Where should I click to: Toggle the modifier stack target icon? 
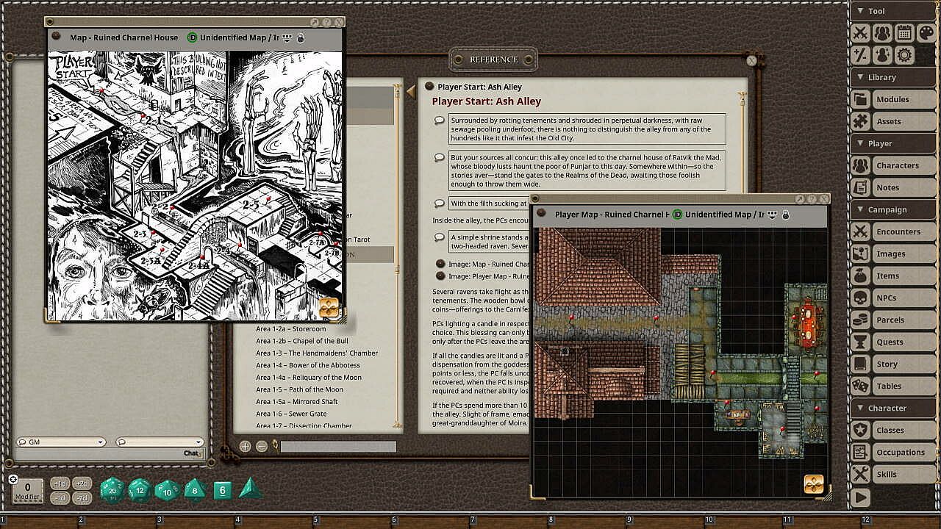[x=13, y=479]
